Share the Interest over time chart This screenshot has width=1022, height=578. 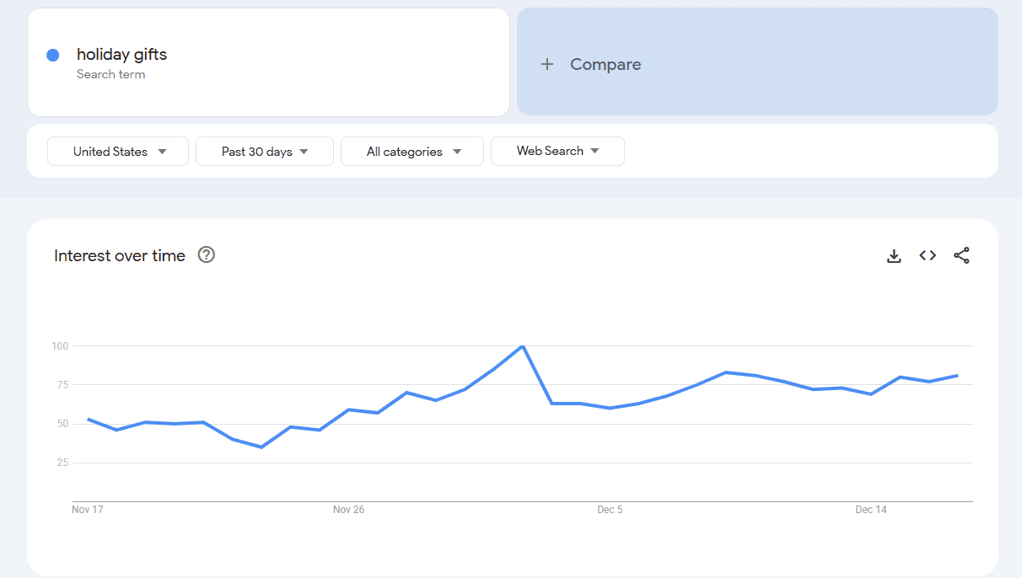tap(962, 255)
